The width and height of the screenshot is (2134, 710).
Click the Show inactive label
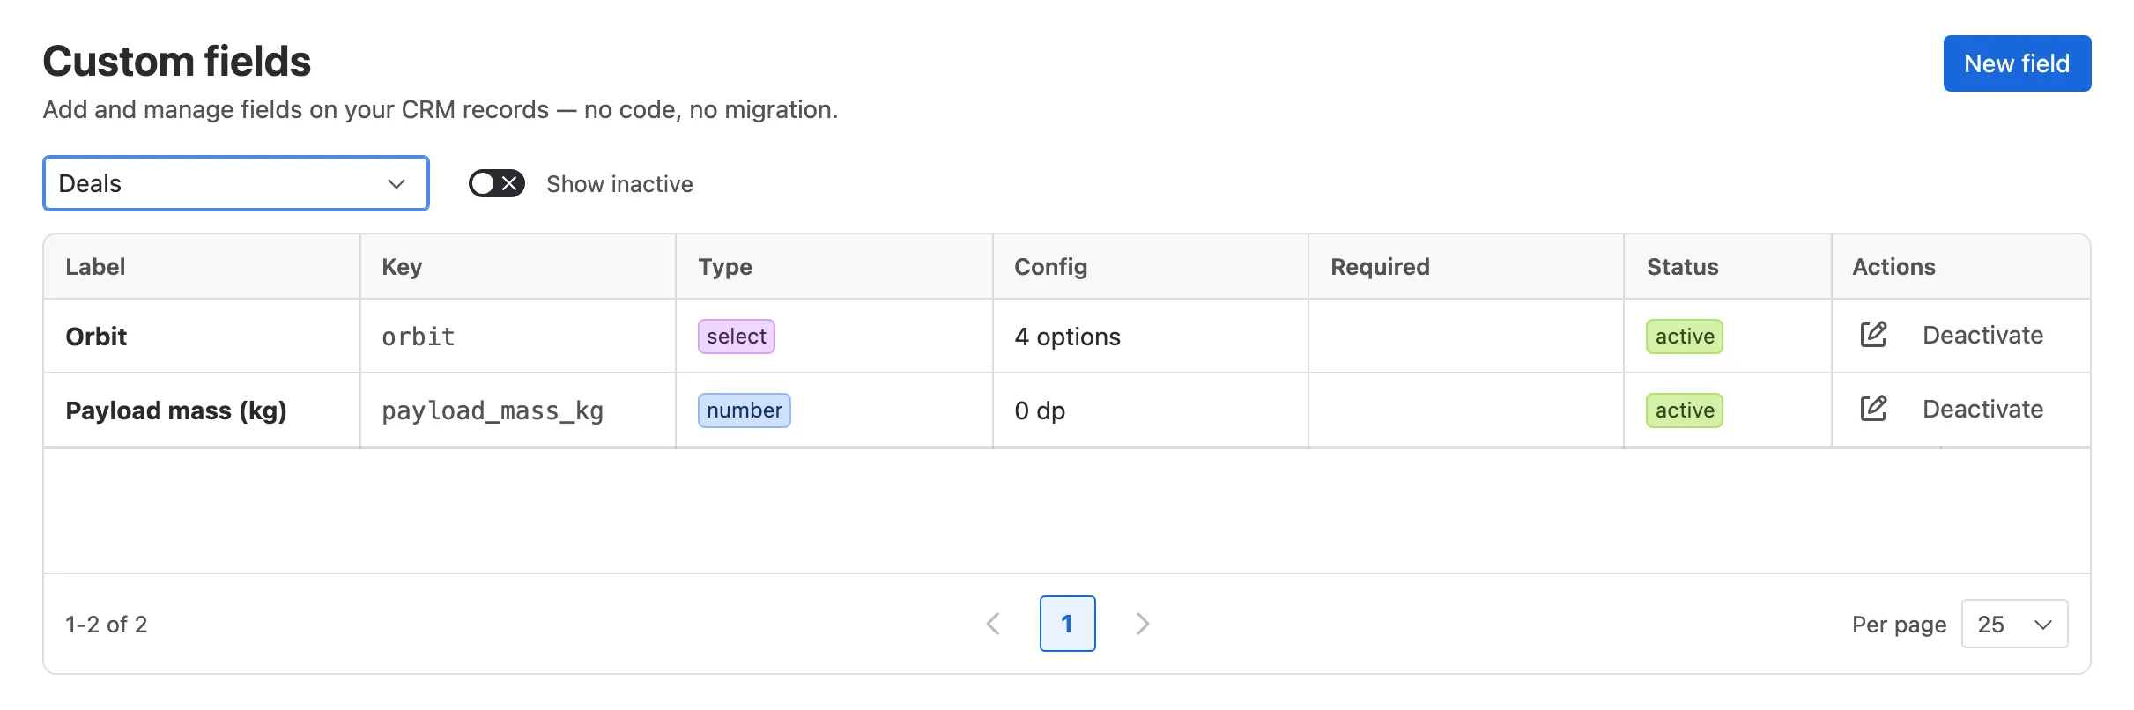coord(619,183)
